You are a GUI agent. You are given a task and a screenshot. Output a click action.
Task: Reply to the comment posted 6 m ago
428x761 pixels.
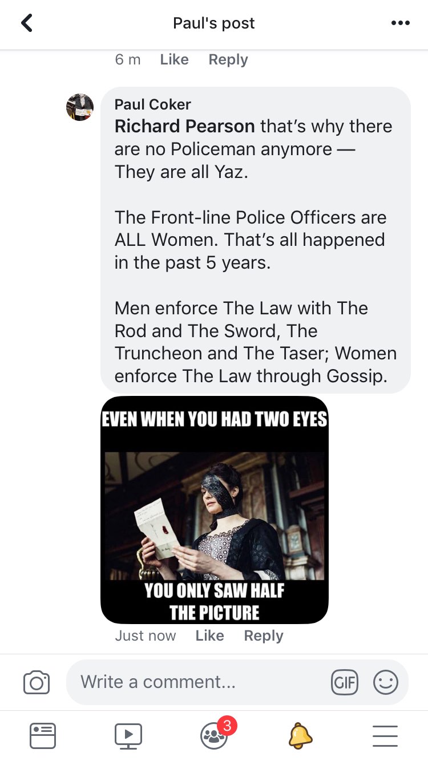click(228, 59)
